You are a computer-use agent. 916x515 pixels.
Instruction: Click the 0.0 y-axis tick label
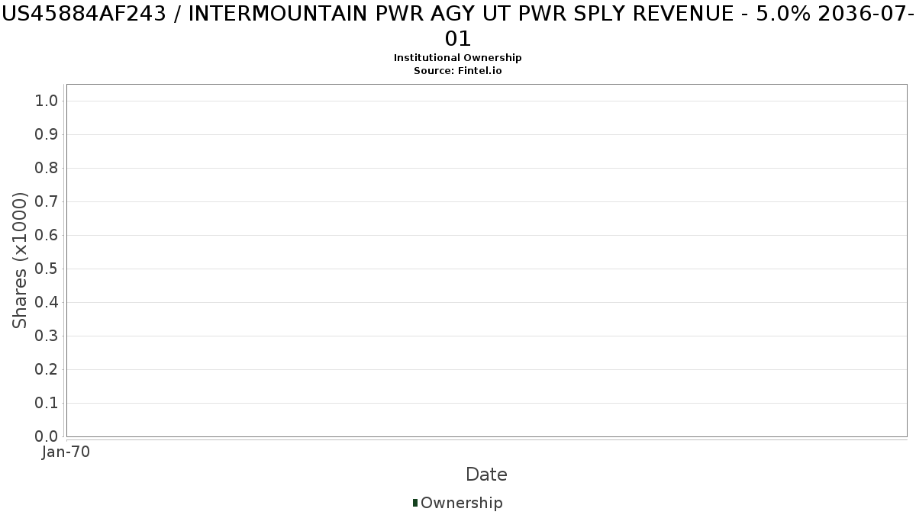coord(47,436)
